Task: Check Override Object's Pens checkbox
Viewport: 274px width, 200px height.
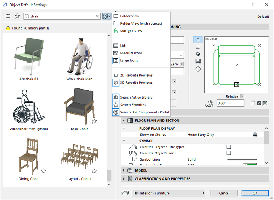Action: click(229, 153)
